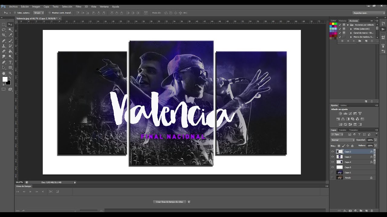Click the zoom percentage field 66,67%

20,182
